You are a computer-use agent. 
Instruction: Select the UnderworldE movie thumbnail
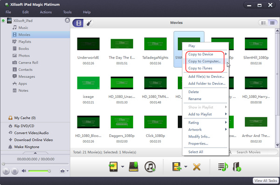pyautogui.click(x=88, y=44)
